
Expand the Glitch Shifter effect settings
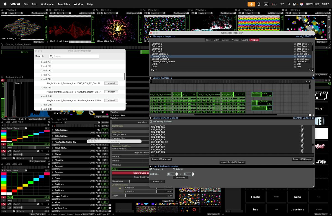pos(53,148)
